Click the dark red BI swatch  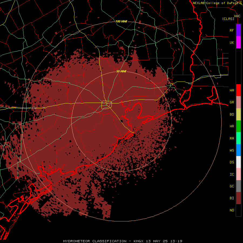[238, 198]
